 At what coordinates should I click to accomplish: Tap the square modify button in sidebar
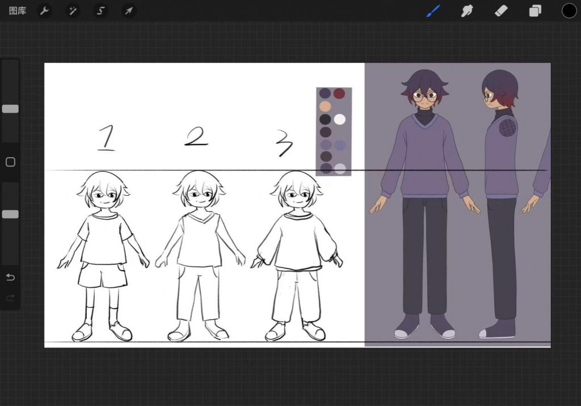coord(10,162)
